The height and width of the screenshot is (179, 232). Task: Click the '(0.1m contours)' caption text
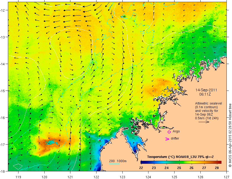206,107
